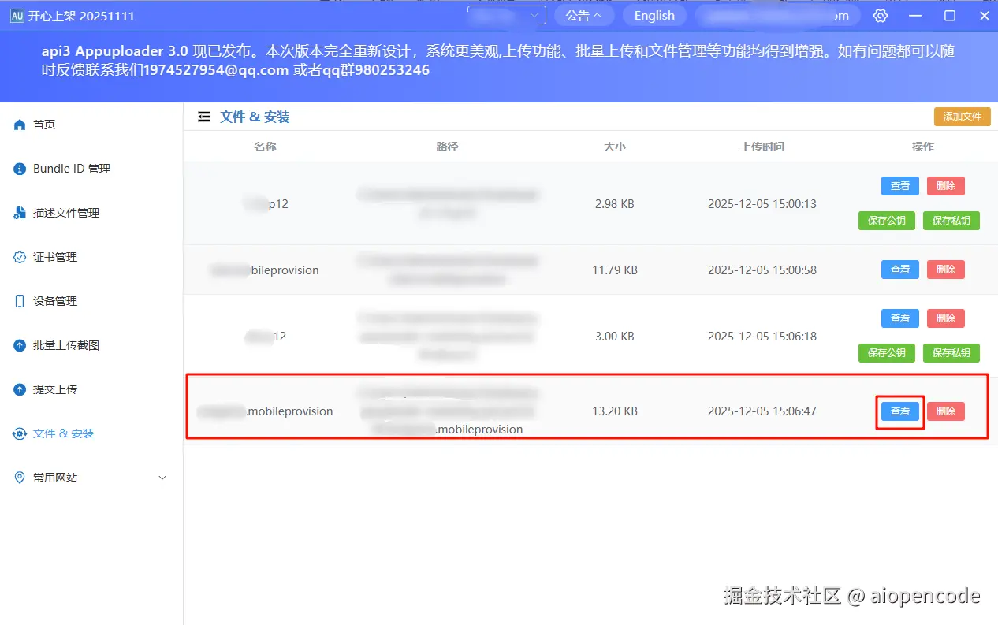Click the phone icon beside 设备管理
Viewport: 998px width, 625px height.
pos(20,301)
